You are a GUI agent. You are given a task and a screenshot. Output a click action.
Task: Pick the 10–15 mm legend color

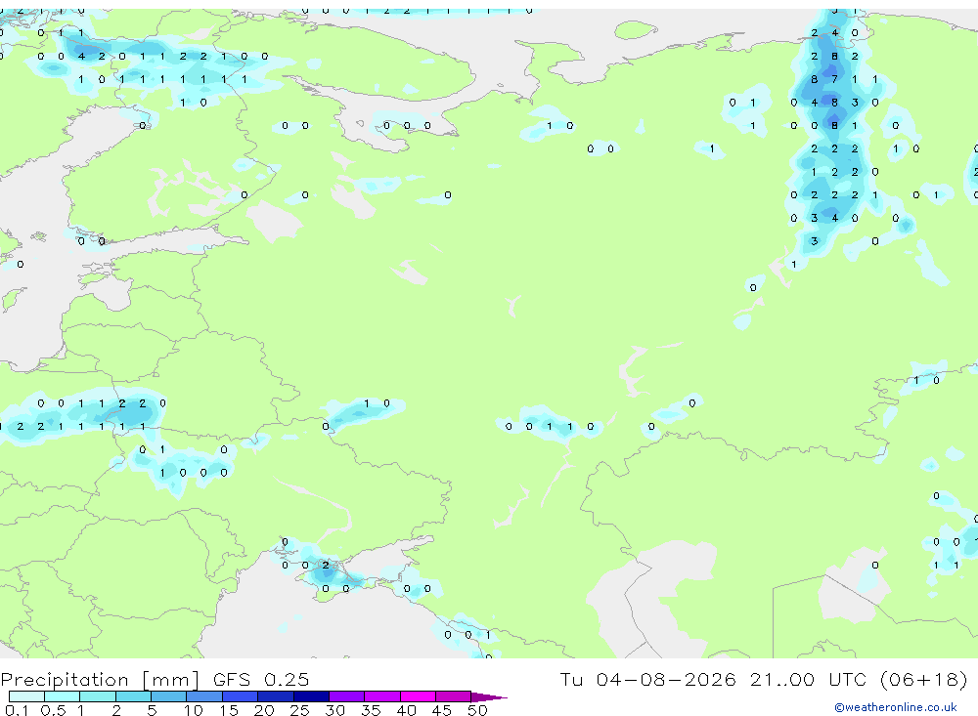click(x=204, y=696)
